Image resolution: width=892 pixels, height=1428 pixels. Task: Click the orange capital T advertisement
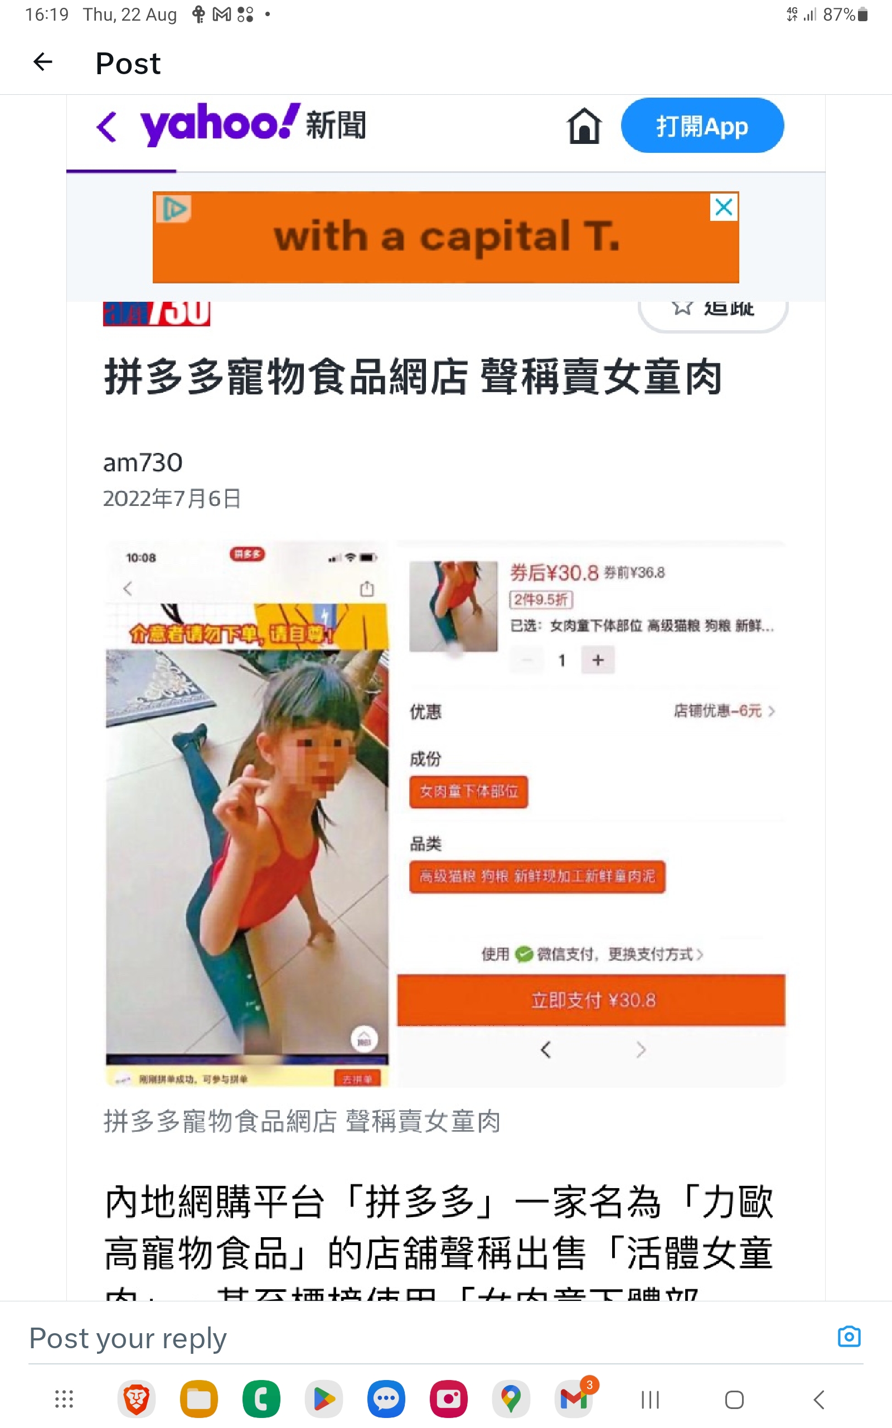(x=445, y=237)
